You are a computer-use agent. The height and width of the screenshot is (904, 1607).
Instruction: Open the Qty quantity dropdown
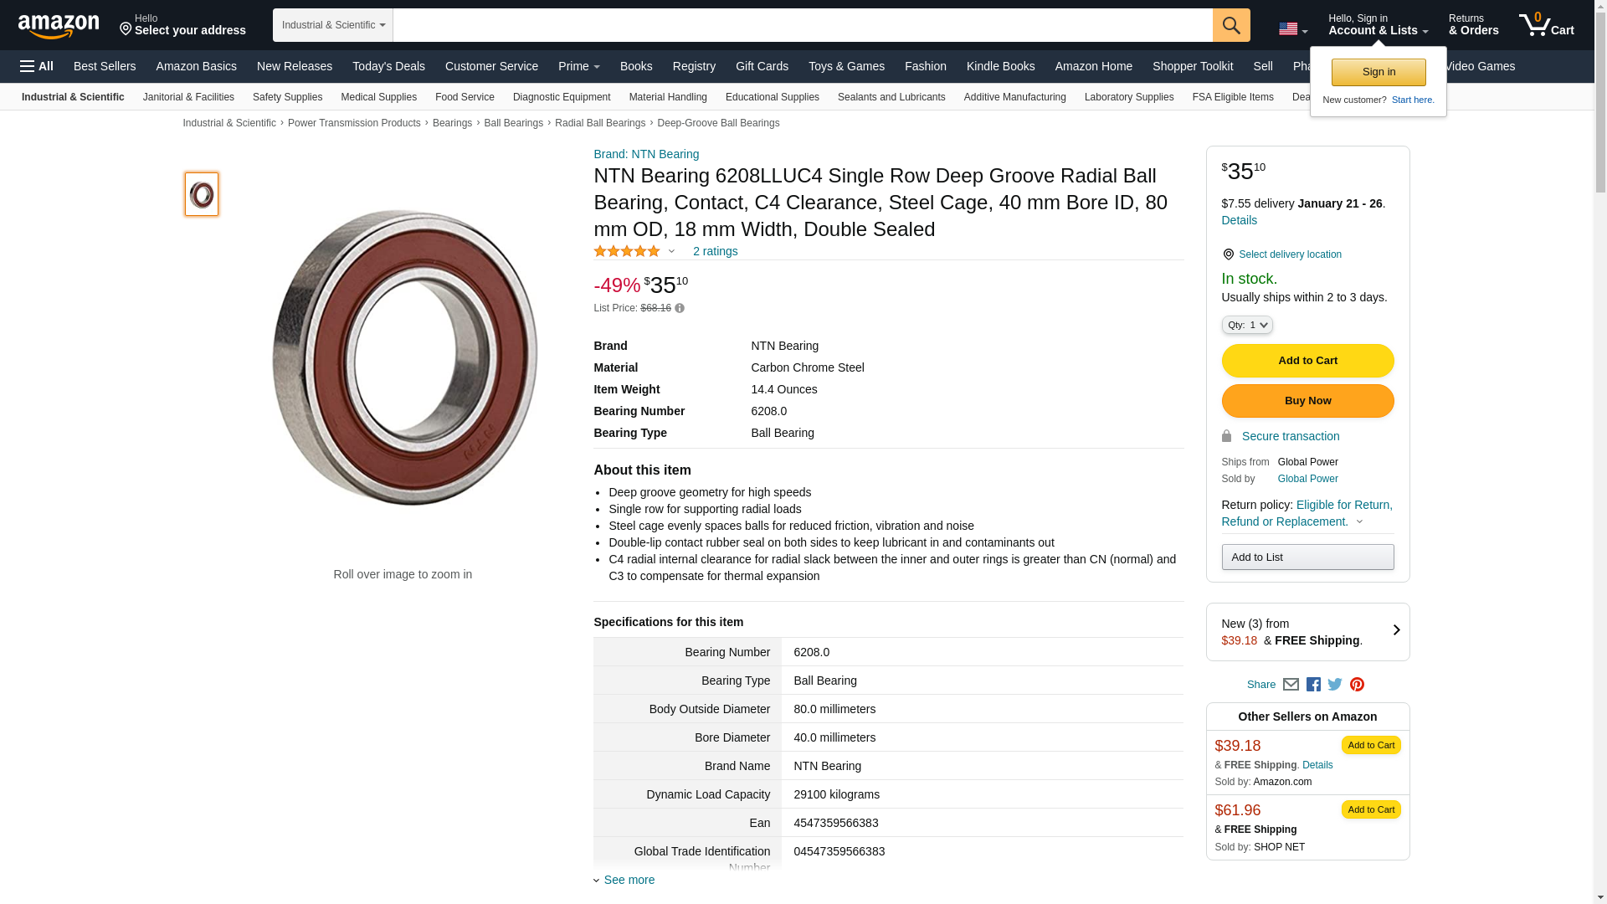coord(1246,325)
